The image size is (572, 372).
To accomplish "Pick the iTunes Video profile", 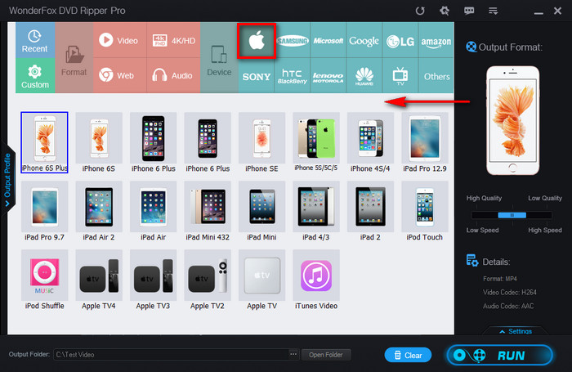I will [316, 280].
